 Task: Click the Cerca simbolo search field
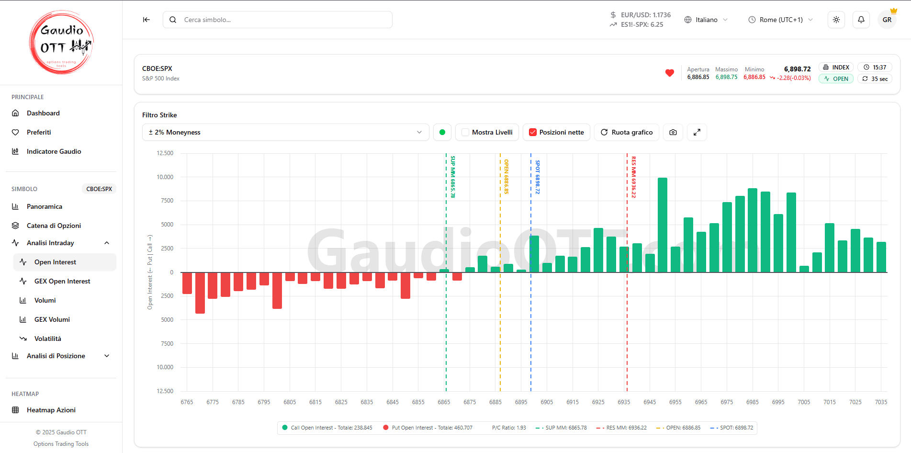point(277,20)
